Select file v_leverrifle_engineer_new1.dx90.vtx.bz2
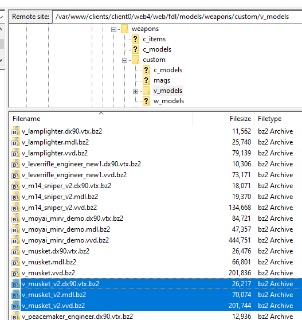The width and height of the screenshot is (302, 320). (81, 164)
